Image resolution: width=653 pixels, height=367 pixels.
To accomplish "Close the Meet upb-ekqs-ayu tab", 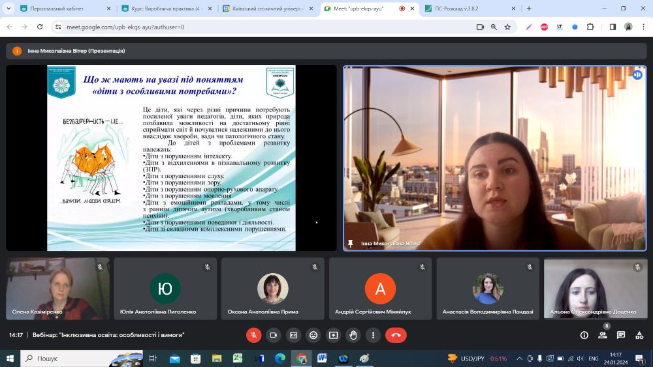I will click(x=413, y=8).
